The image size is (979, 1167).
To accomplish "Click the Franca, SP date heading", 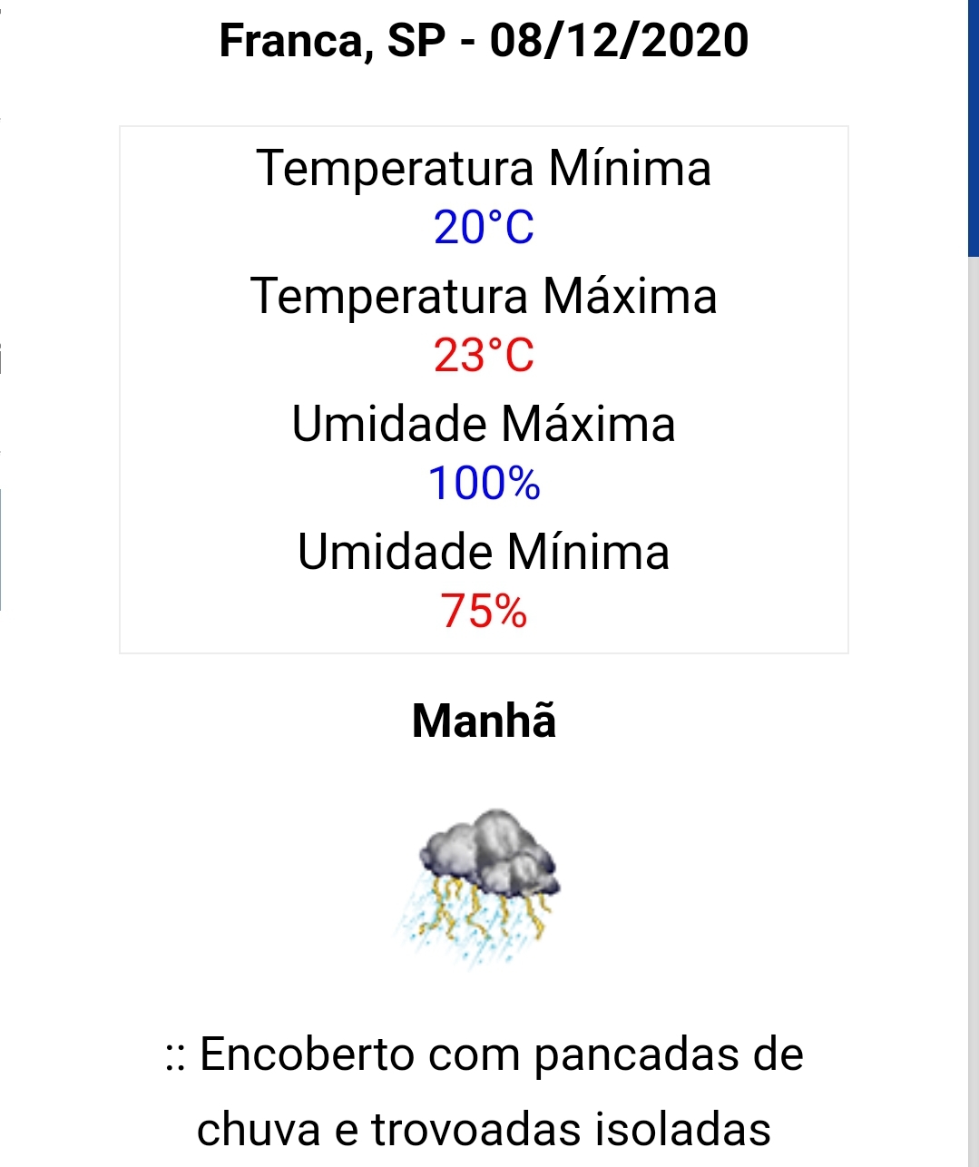I will (485, 41).
